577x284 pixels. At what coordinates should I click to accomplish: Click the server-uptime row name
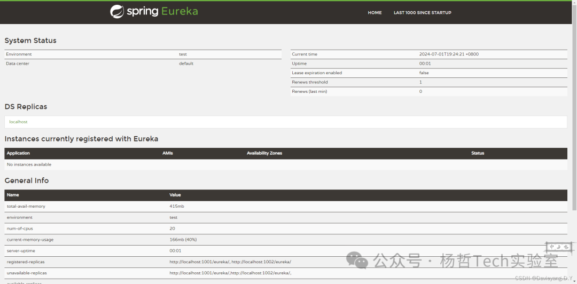pyautogui.click(x=21, y=250)
